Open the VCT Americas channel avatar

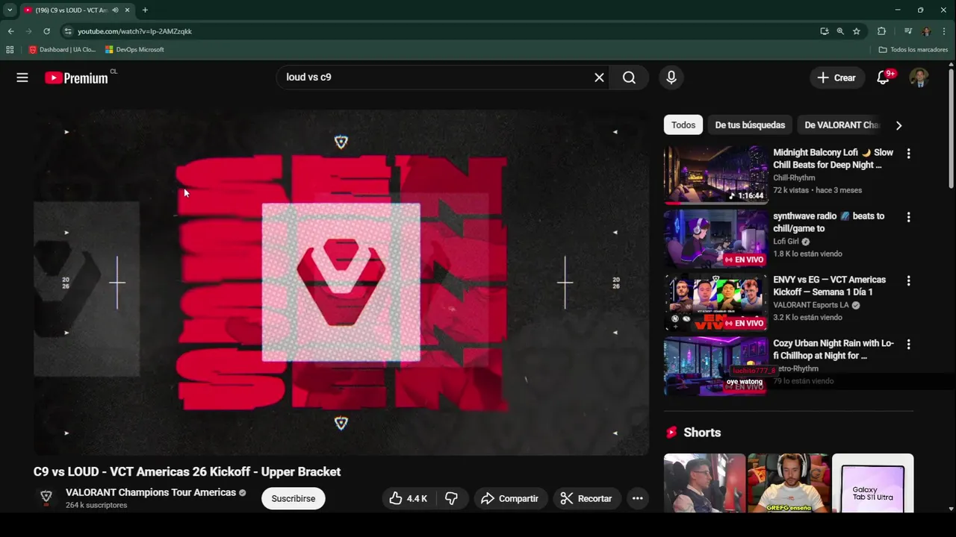[x=46, y=497]
